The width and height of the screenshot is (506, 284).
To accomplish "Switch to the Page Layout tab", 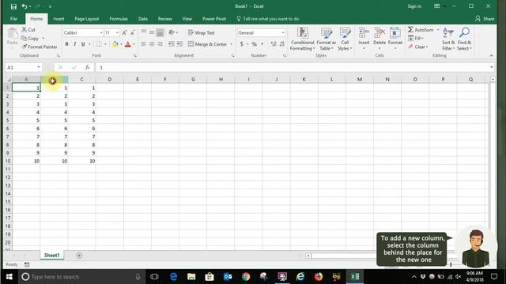I will tap(86, 19).
